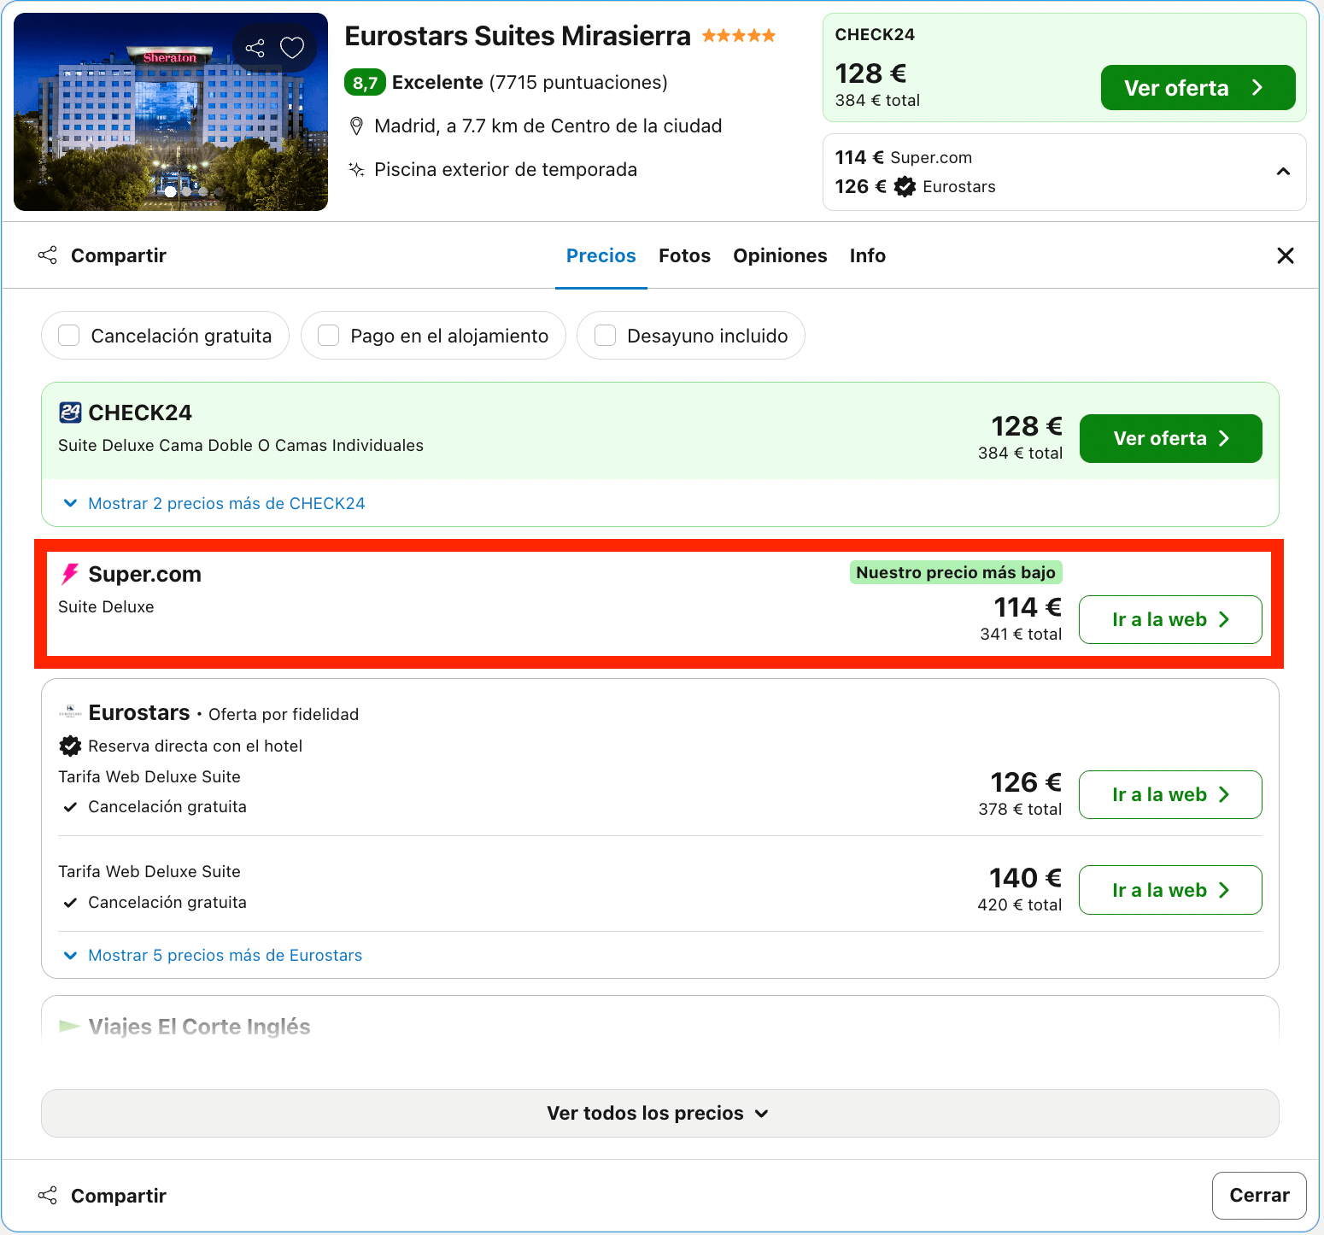The image size is (1324, 1235).
Task: Click the 8,7 rating score badge
Action: (366, 83)
